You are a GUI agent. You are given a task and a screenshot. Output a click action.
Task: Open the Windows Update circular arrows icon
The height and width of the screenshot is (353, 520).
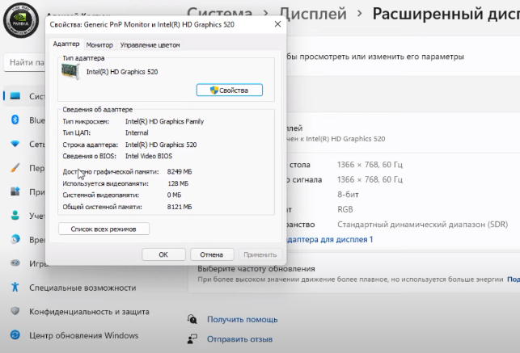(15, 335)
